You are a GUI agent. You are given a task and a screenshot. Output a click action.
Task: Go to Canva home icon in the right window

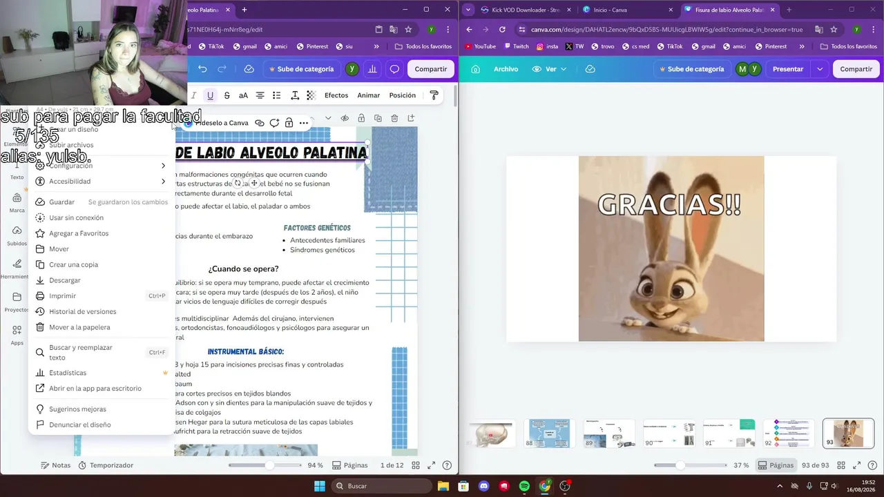click(x=475, y=69)
